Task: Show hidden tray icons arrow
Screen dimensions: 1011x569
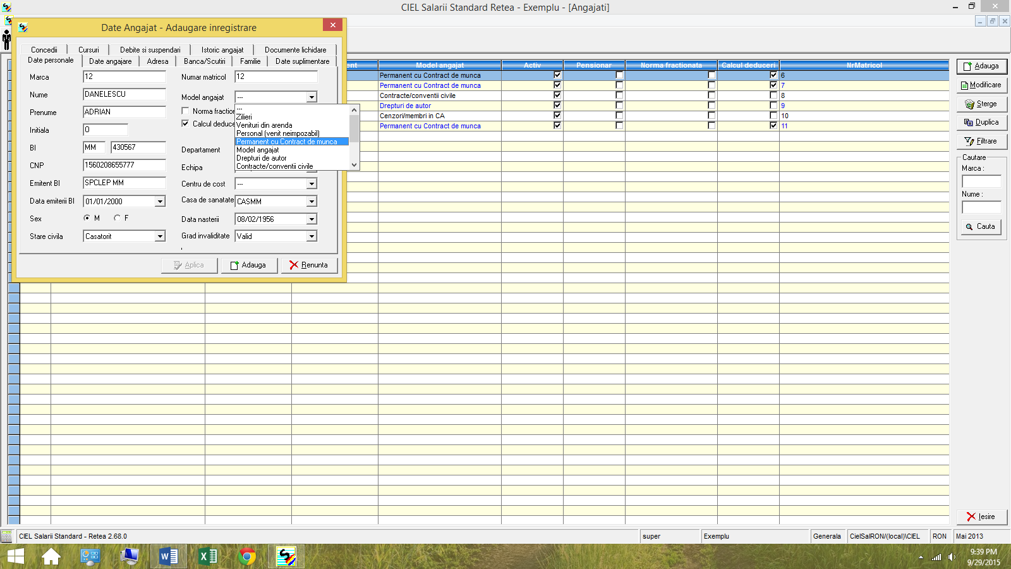Action: [921, 557]
